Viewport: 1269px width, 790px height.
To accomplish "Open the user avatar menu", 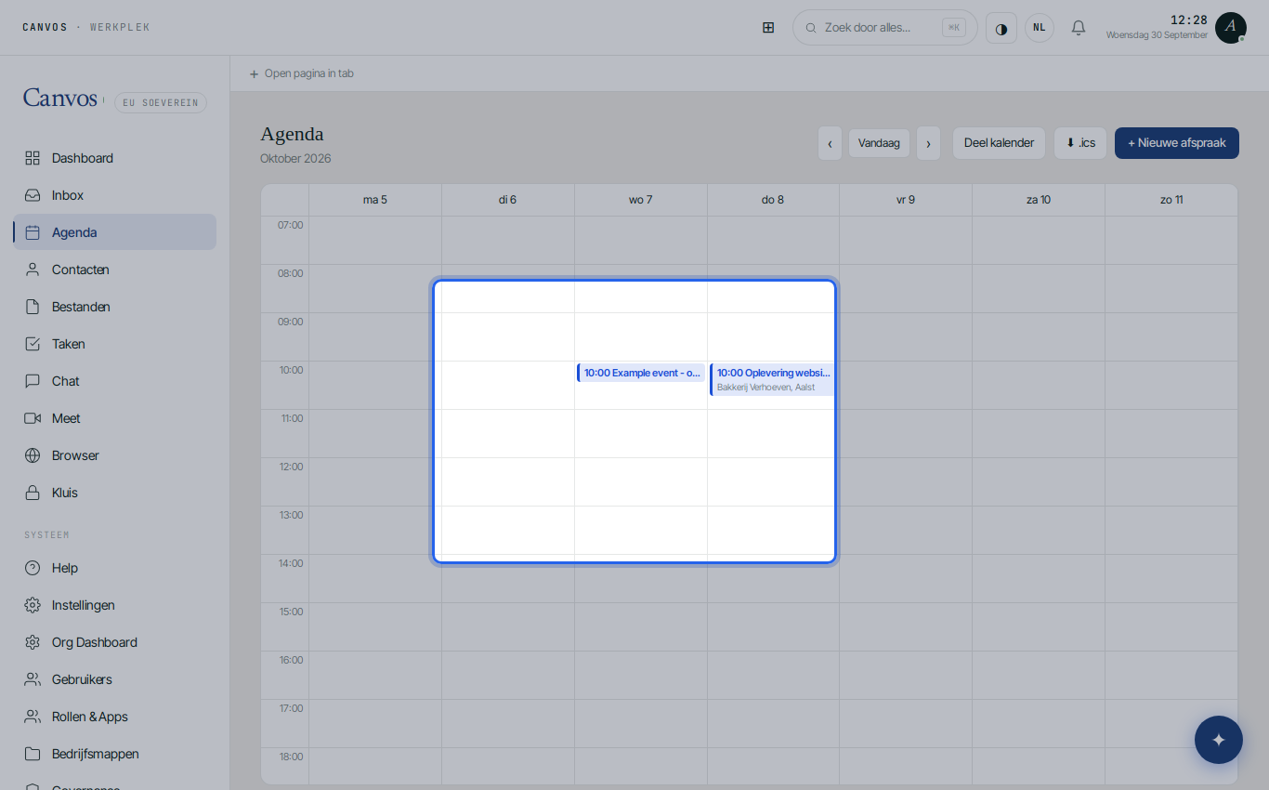I will [x=1231, y=28].
